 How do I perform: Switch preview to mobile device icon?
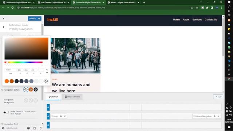[x=40, y=128]
